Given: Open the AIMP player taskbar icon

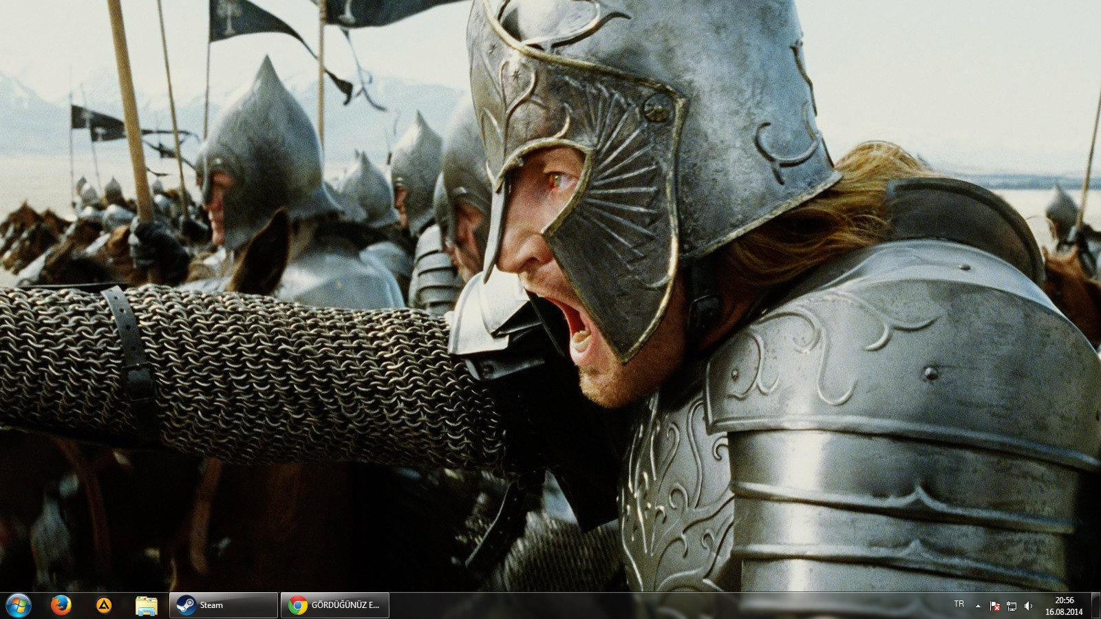Looking at the screenshot, I should click(x=104, y=605).
